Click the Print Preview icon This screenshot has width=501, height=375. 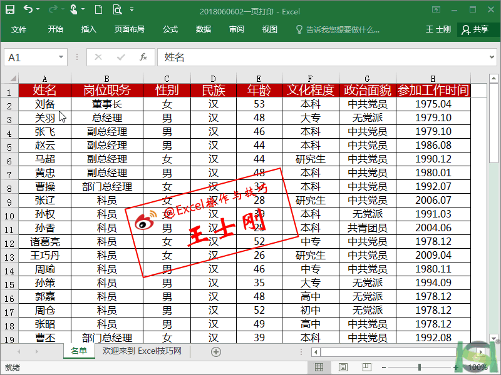click(x=117, y=10)
